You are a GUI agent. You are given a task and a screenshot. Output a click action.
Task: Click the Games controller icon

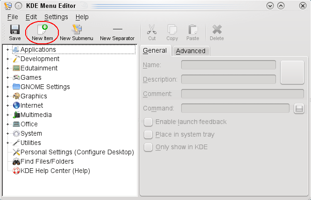click(16, 77)
